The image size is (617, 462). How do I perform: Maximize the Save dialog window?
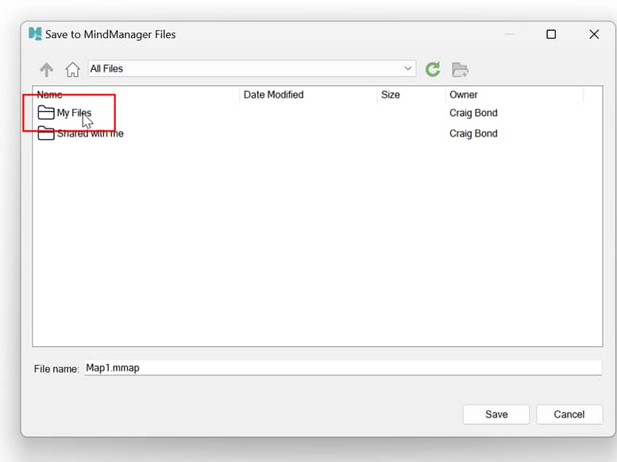[x=551, y=34]
